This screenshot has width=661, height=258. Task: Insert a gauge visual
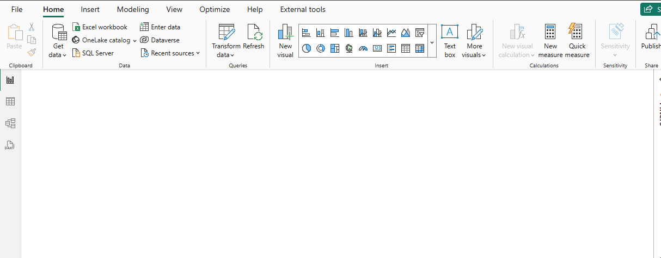tap(363, 48)
